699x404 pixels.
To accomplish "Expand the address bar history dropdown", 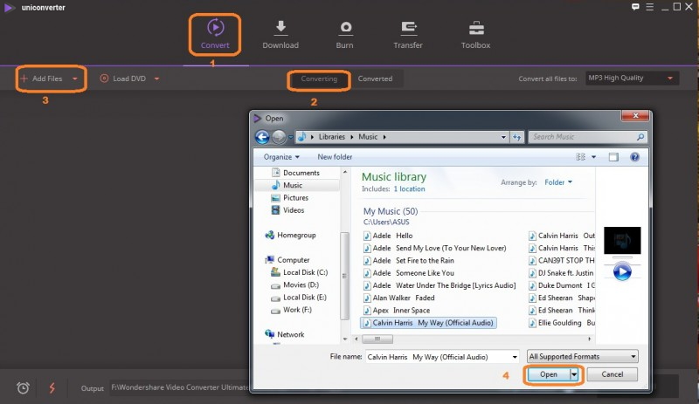I will point(503,137).
